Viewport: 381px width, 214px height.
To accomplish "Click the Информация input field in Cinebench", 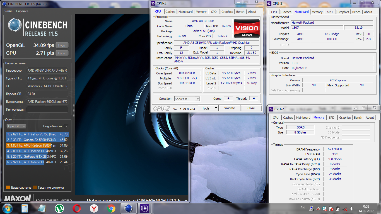I will coord(47,110).
